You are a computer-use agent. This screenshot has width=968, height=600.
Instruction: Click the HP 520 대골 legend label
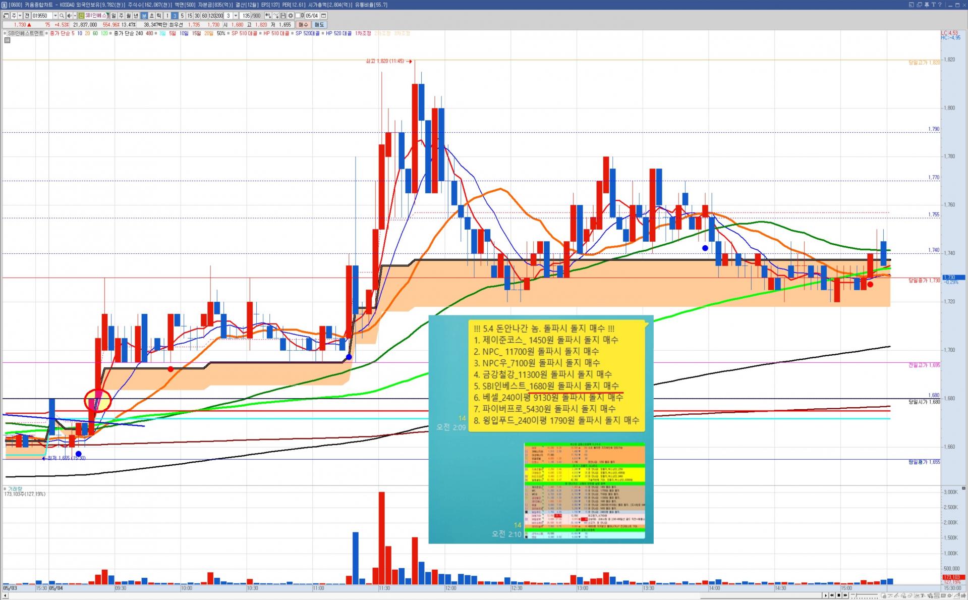[339, 33]
